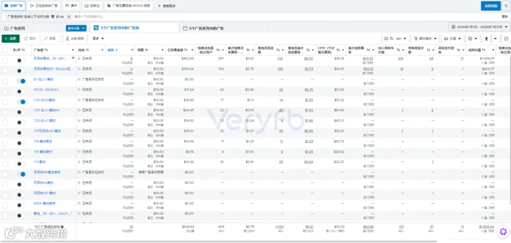This screenshot has height=243, width=511.
Task: Sort by the CPM column
Action: tap(337, 50)
